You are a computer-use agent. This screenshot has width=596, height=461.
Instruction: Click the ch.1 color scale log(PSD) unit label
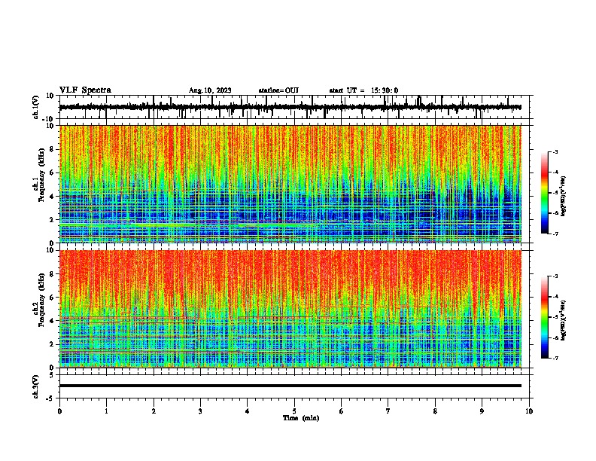tap(564, 196)
